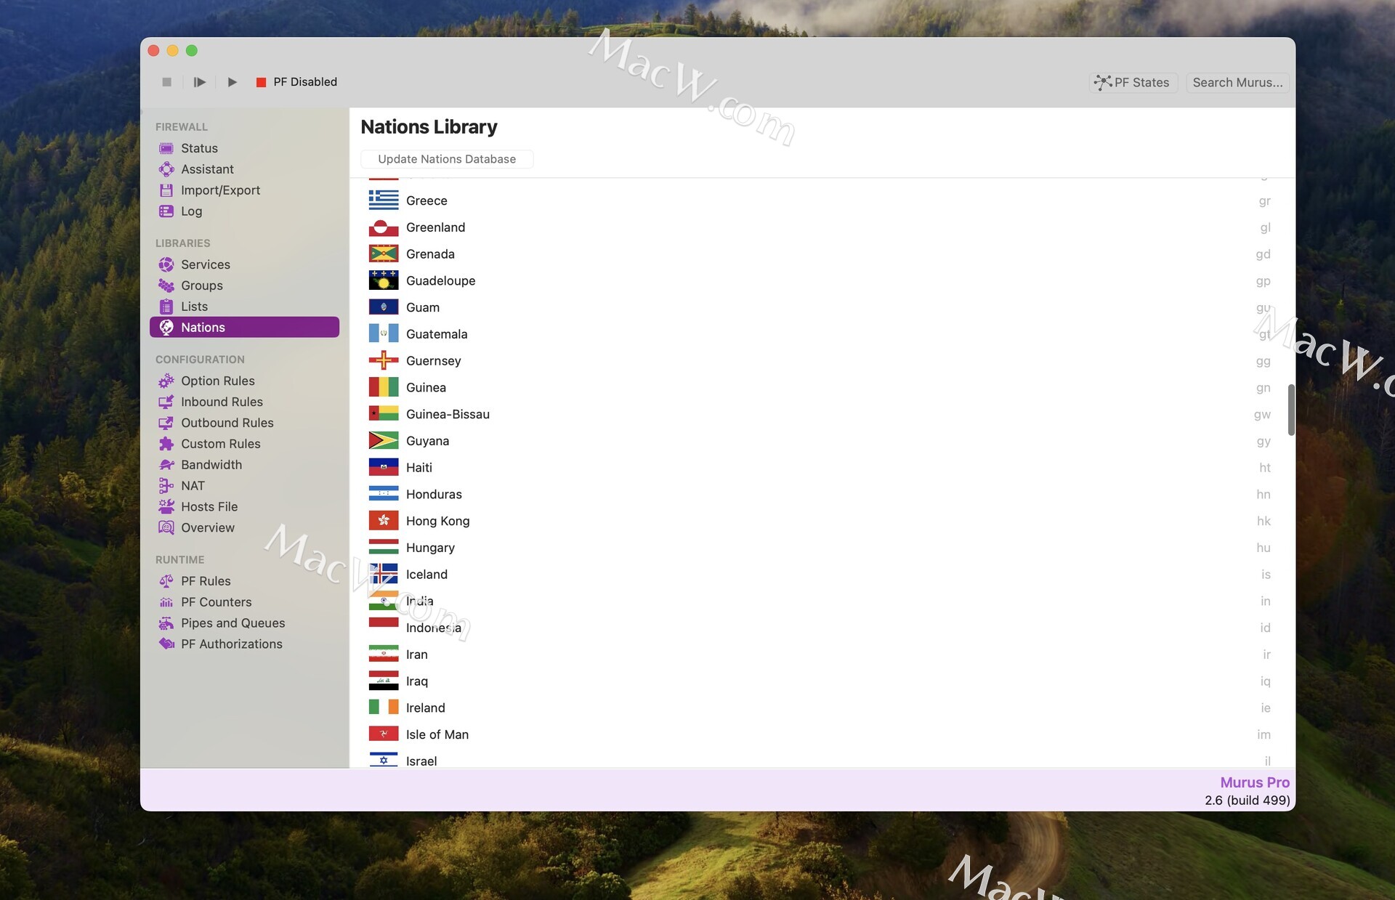Screen dimensions: 1395x900
Task: Select Import/Export in the sidebar
Action: coord(220,190)
